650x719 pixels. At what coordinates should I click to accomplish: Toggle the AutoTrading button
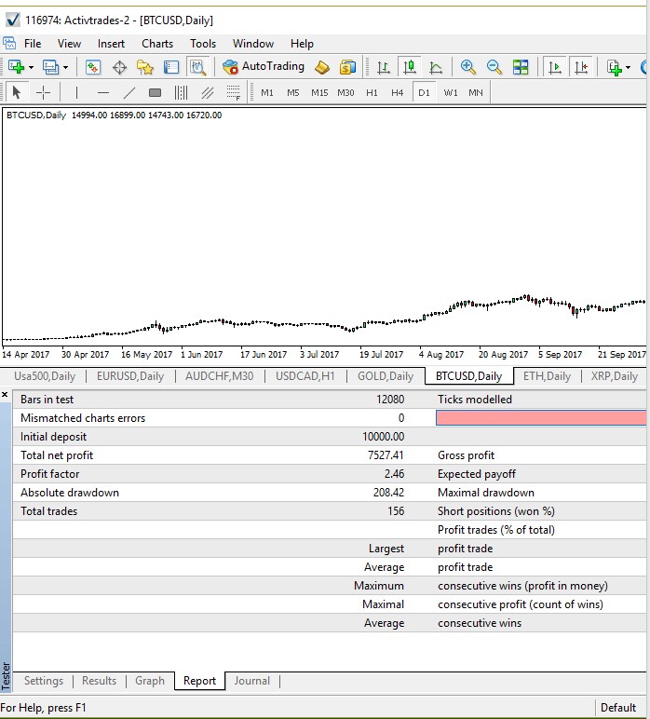click(x=264, y=67)
